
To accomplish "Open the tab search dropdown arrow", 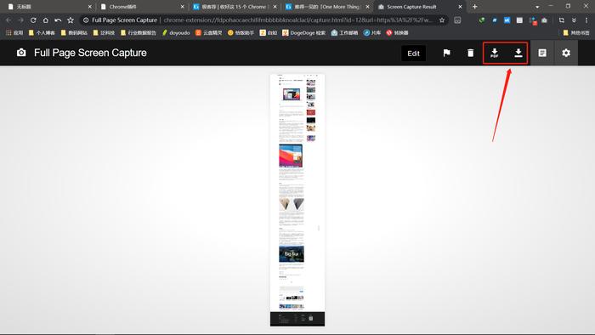I will click(537, 7).
